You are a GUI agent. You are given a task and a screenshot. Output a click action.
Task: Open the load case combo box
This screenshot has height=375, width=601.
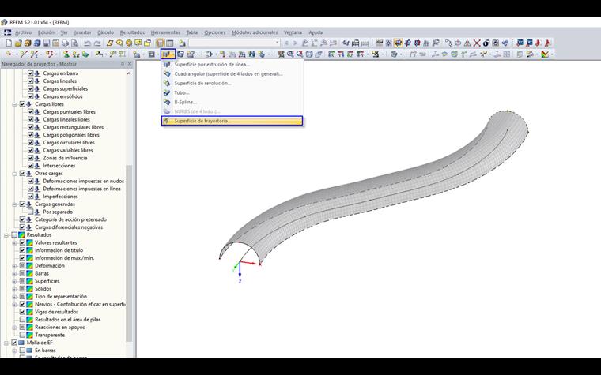234,43
